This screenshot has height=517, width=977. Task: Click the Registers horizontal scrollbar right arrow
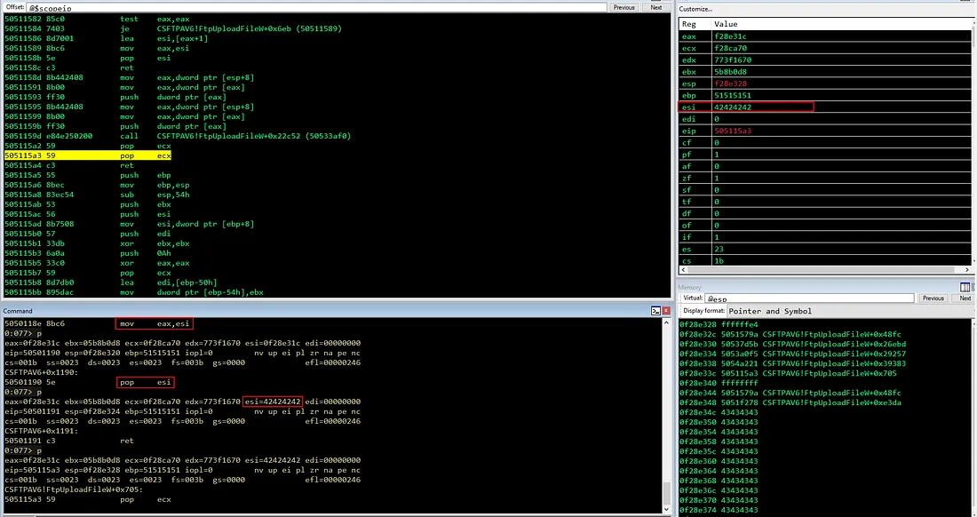pos(967,270)
